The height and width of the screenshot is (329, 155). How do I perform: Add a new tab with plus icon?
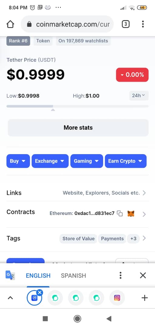coord(145,298)
